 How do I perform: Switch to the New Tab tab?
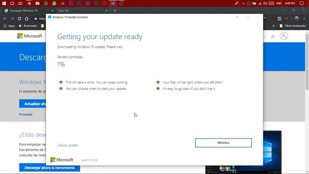82,11
